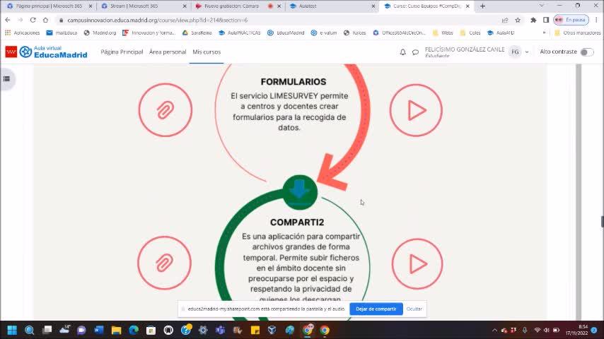Open Área personal
604x339 pixels.
pyautogui.click(x=168, y=52)
